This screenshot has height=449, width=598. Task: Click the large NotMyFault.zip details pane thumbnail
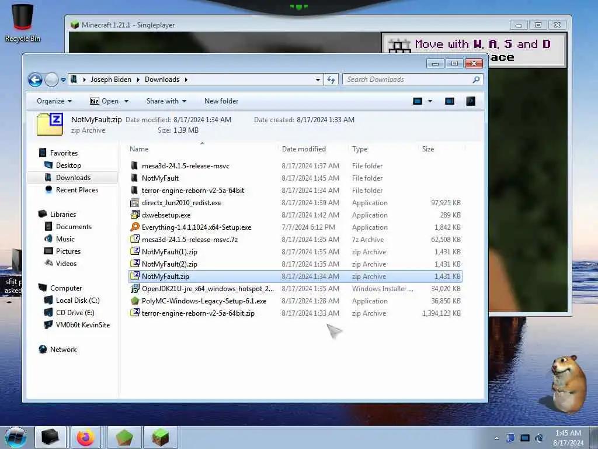[x=50, y=124]
